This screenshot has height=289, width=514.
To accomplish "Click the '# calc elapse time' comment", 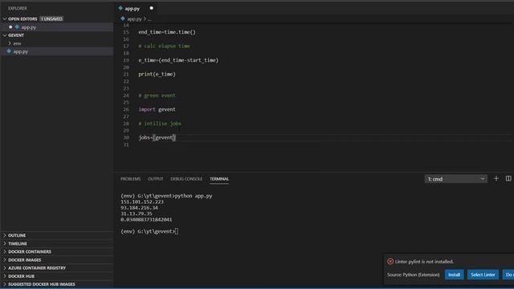I will (164, 47).
